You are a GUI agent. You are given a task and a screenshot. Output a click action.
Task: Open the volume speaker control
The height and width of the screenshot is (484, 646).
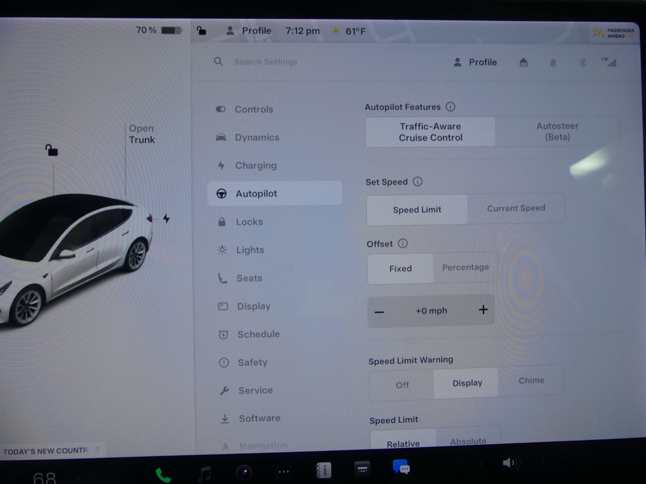pyautogui.click(x=508, y=462)
